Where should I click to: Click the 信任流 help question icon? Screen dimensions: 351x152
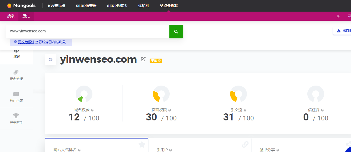coord(322,110)
